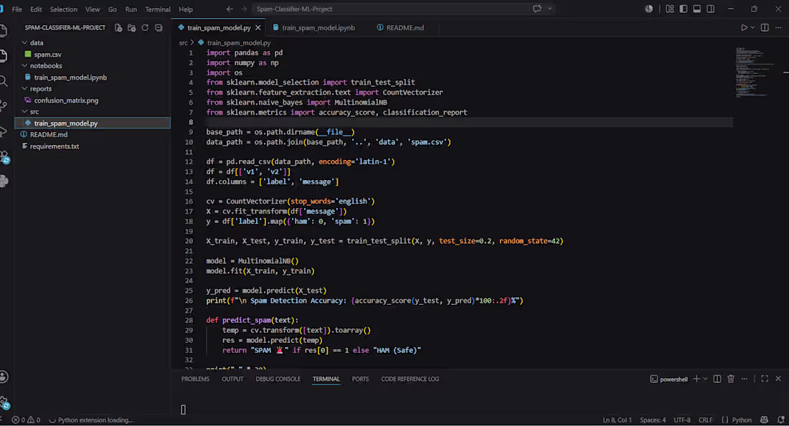Split the editor to the right
This screenshot has height=426, width=789.
pos(765,28)
